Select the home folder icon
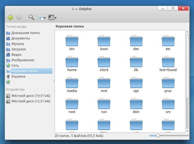Image resolution: width=194 pixels, height=144 pixels. [72, 62]
